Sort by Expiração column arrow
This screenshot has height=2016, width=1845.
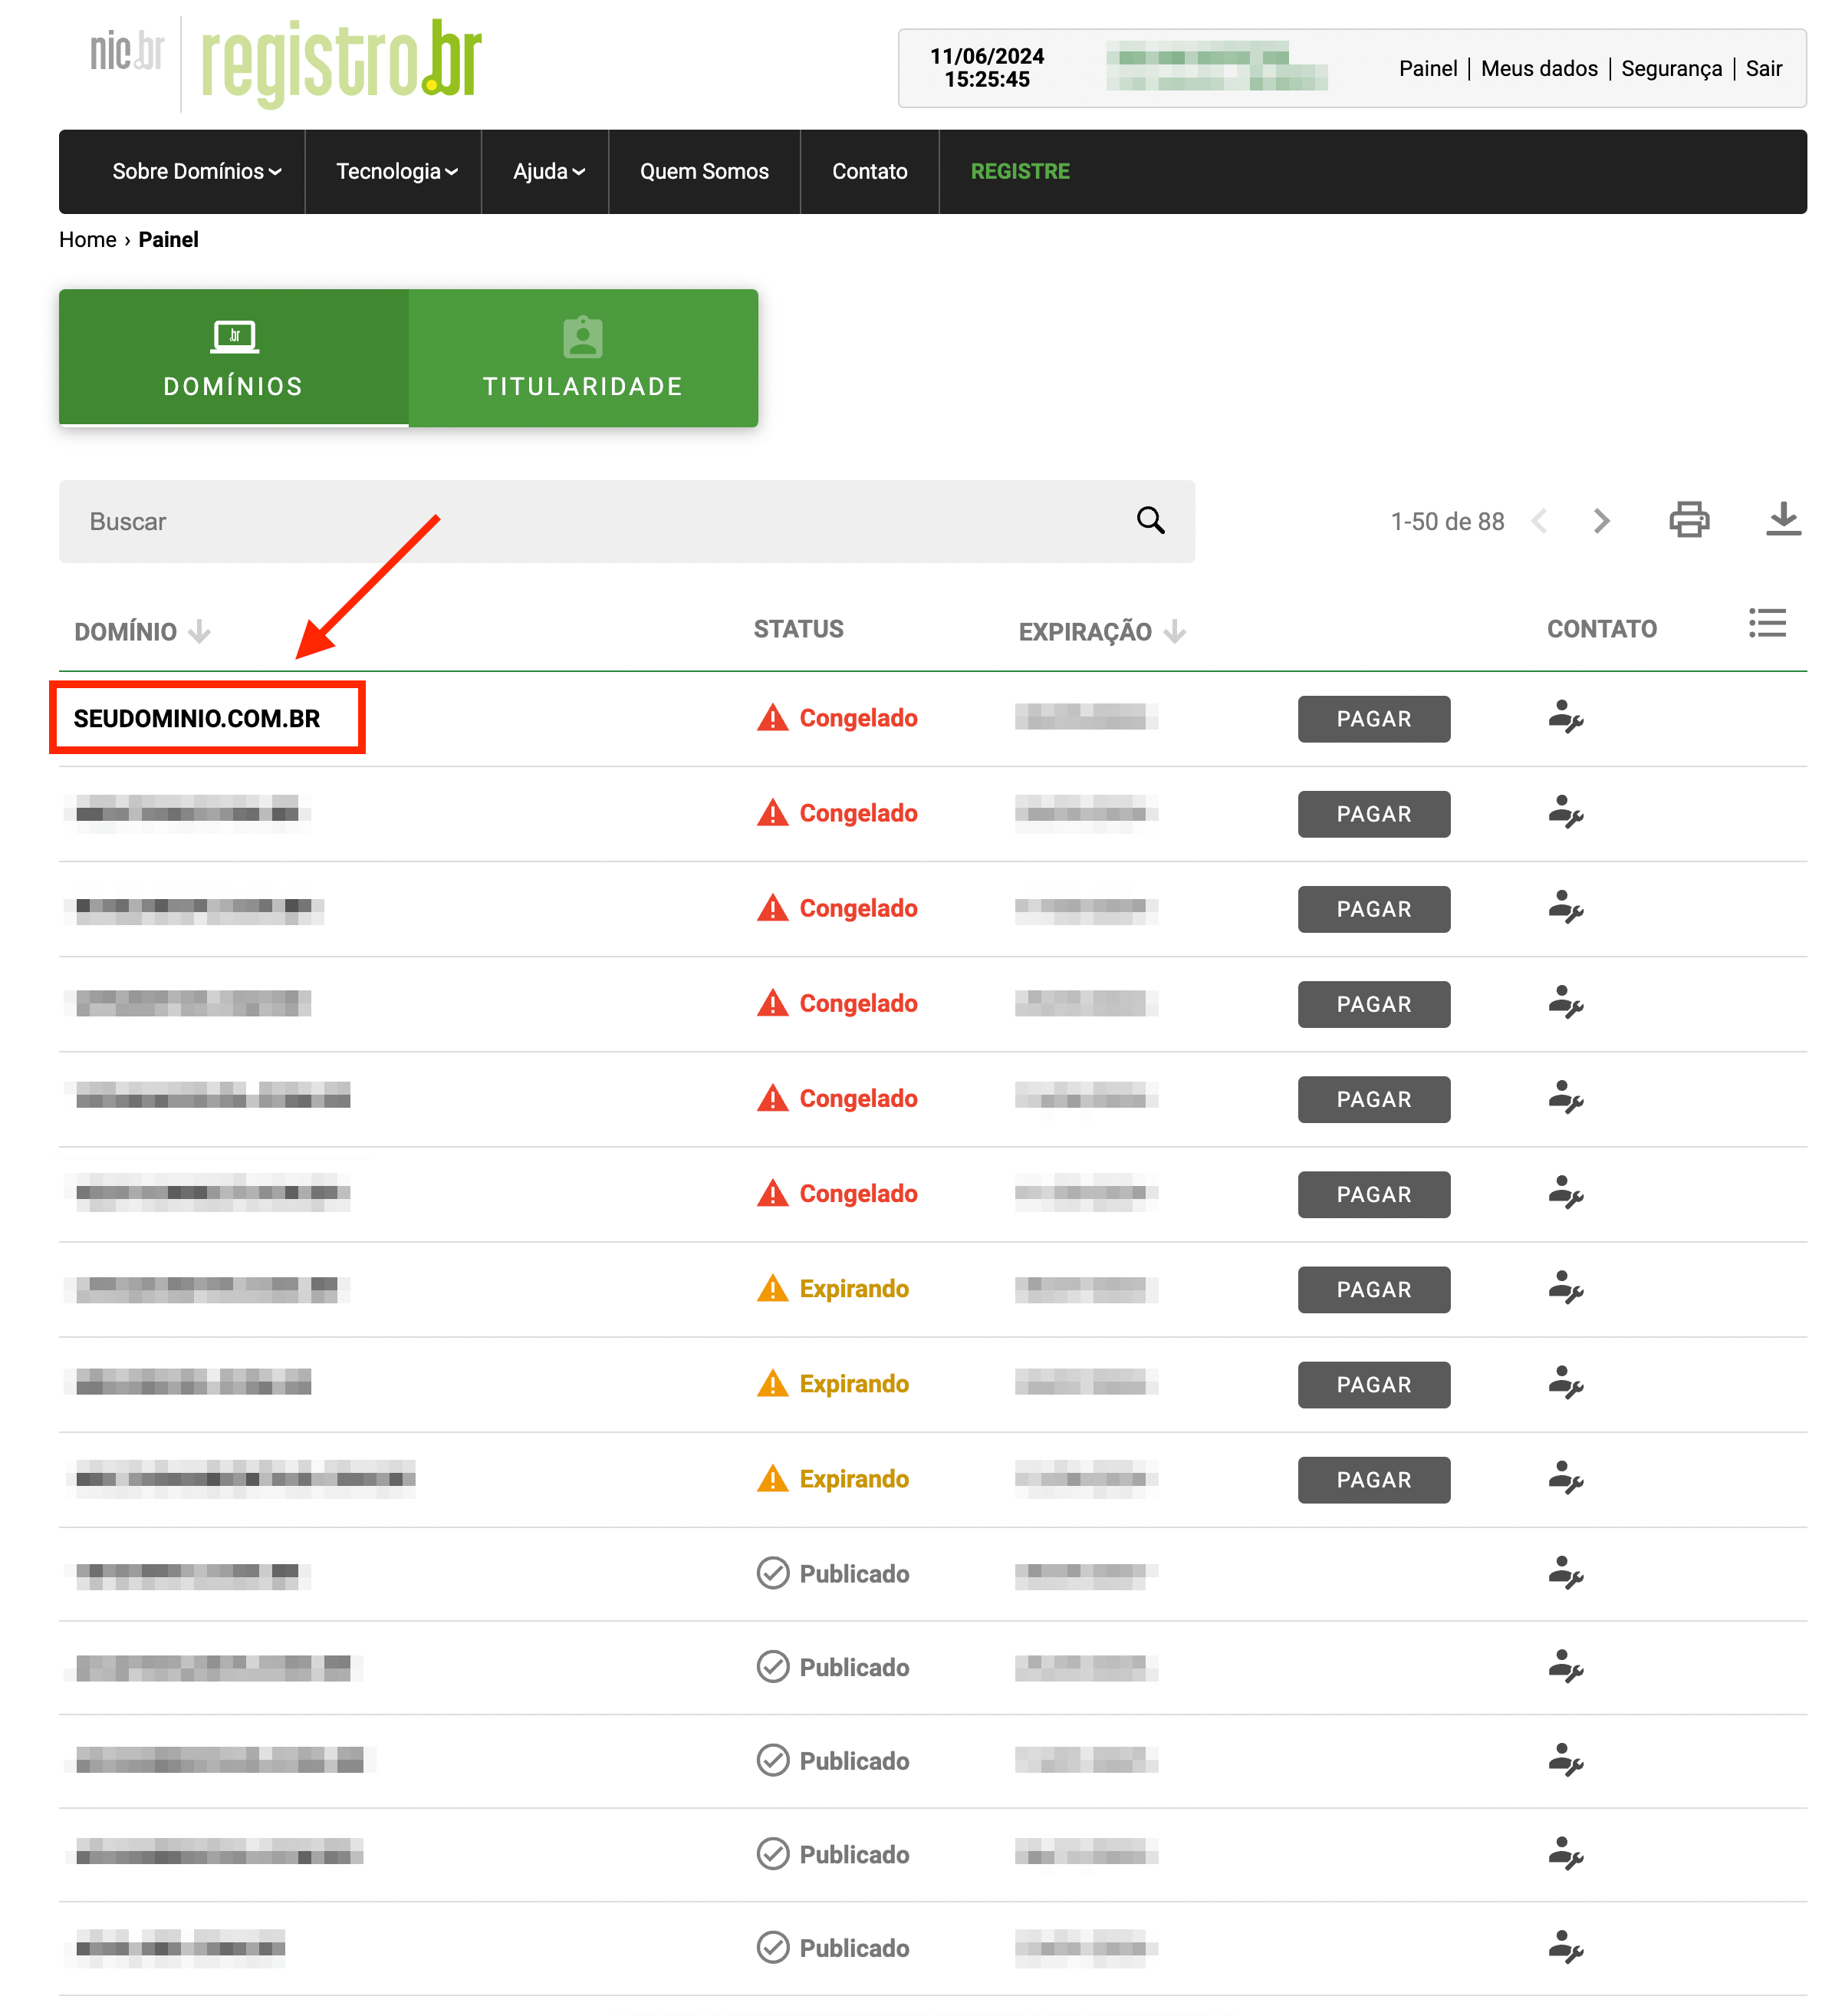[x=1176, y=631]
